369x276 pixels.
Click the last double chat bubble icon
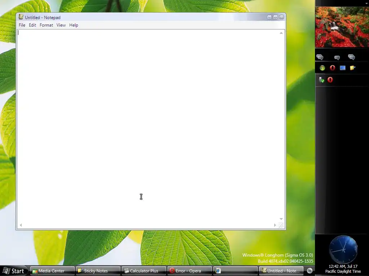[351, 57]
